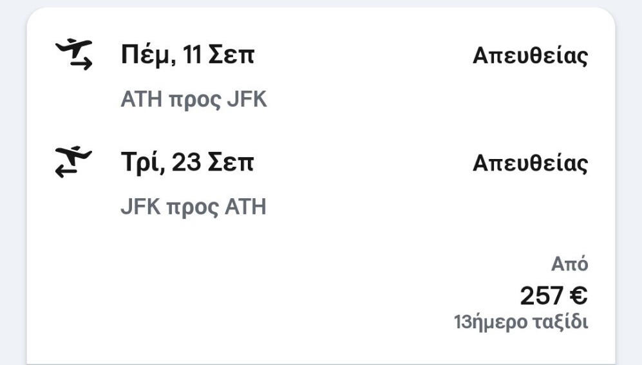This screenshot has width=642, height=365.
Task: Click the 13ήμερο ταξίδι trip duration text
Action: pos(521,322)
